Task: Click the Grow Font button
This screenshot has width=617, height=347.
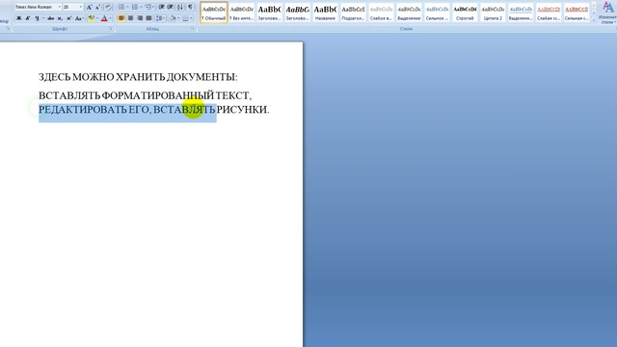Action: click(x=89, y=7)
